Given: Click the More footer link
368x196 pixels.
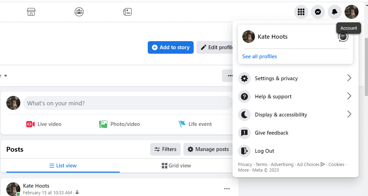Looking at the screenshot, I should pyautogui.click(x=243, y=170).
